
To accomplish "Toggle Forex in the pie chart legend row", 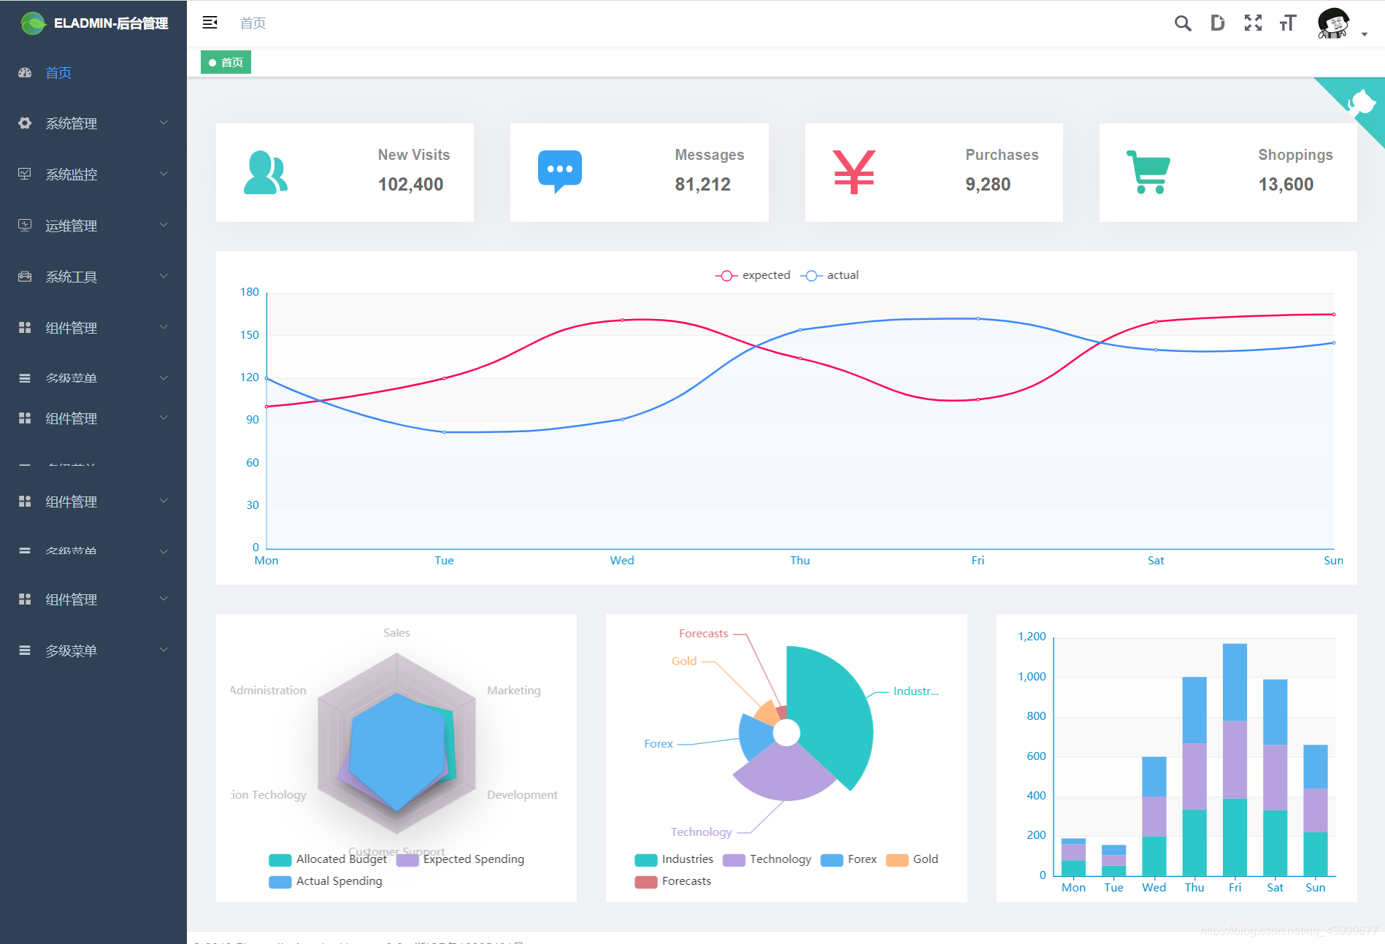I will click(848, 859).
